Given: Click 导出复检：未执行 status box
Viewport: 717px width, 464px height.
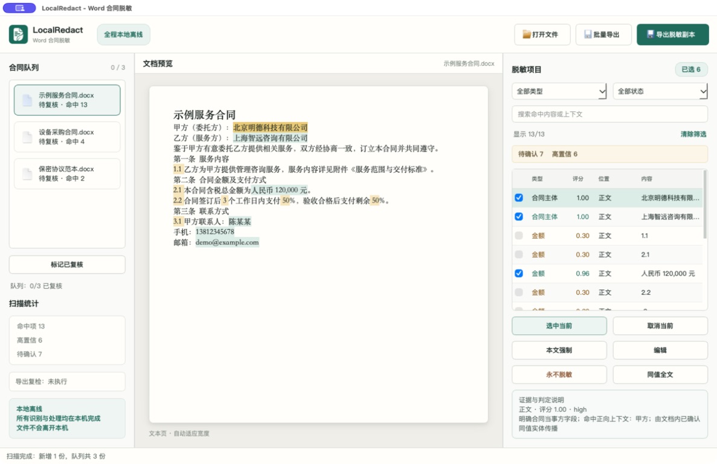Looking at the screenshot, I should click(x=67, y=382).
